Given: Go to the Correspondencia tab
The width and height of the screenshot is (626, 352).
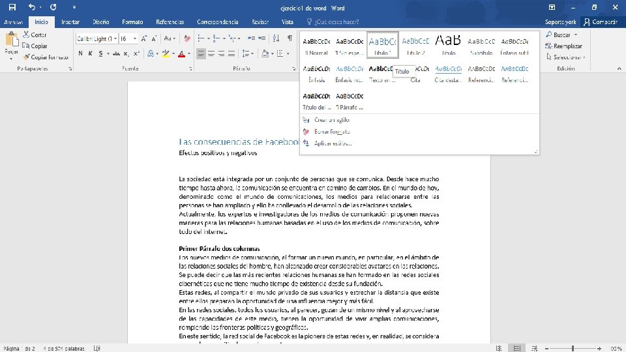Looking at the screenshot, I should [x=218, y=22].
